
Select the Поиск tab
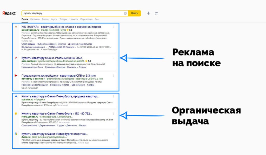tap(25, 19)
